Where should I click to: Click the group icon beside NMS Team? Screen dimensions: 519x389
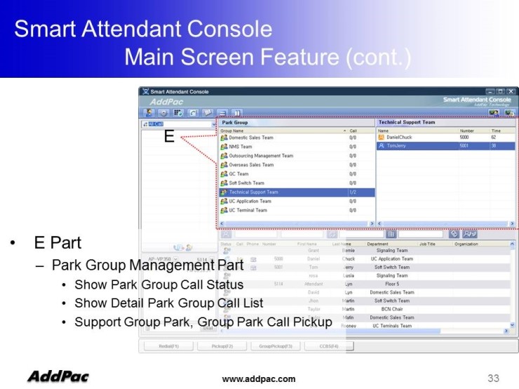(224, 146)
